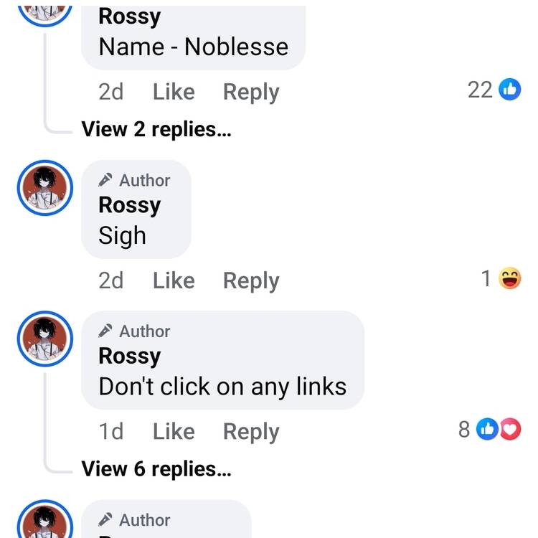The width and height of the screenshot is (538, 538).
Task: Expand View 2 replies
Action: coord(156,129)
